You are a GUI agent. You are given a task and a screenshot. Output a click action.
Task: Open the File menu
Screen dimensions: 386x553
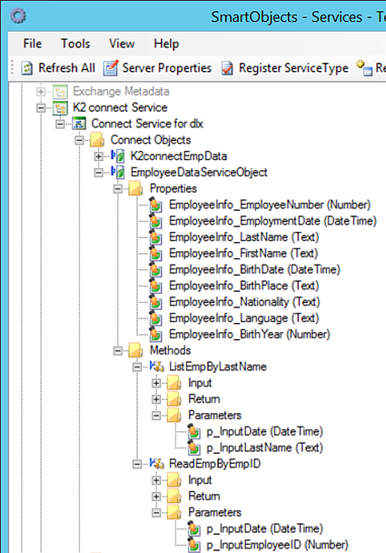[x=33, y=44]
